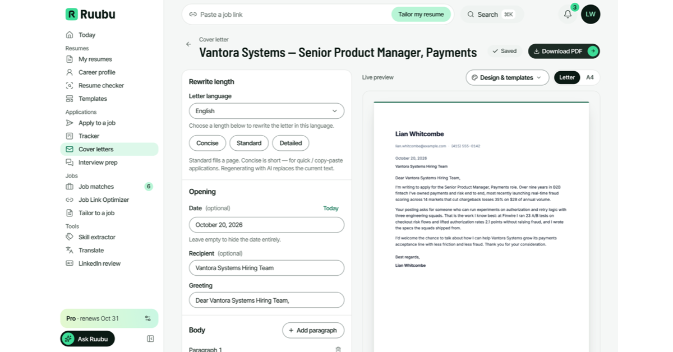Choose Concise rewrite length
Image resolution: width=673 pixels, height=352 pixels.
pyautogui.click(x=208, y=143)
